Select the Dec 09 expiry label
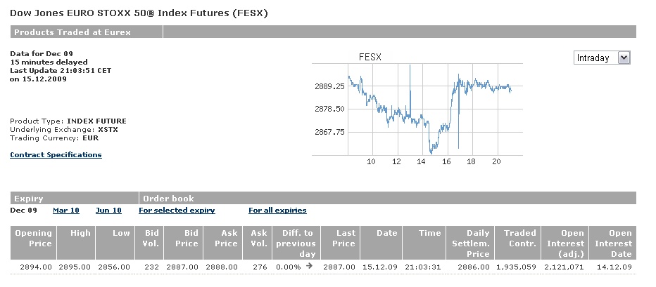This screenshot has height=287, width=656. (x=24, y=210)
